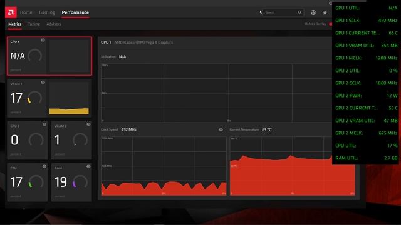Toggle GPU 1 tile eye icon
This screenshot has width=401, height=225.
(x=43, y=40)
